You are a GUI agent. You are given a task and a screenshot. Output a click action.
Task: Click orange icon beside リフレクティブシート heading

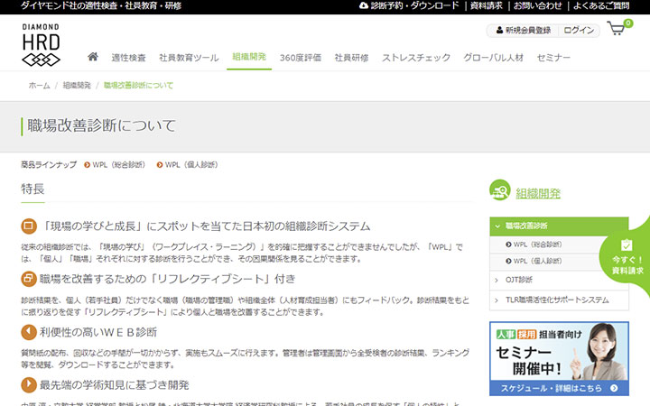29,279
